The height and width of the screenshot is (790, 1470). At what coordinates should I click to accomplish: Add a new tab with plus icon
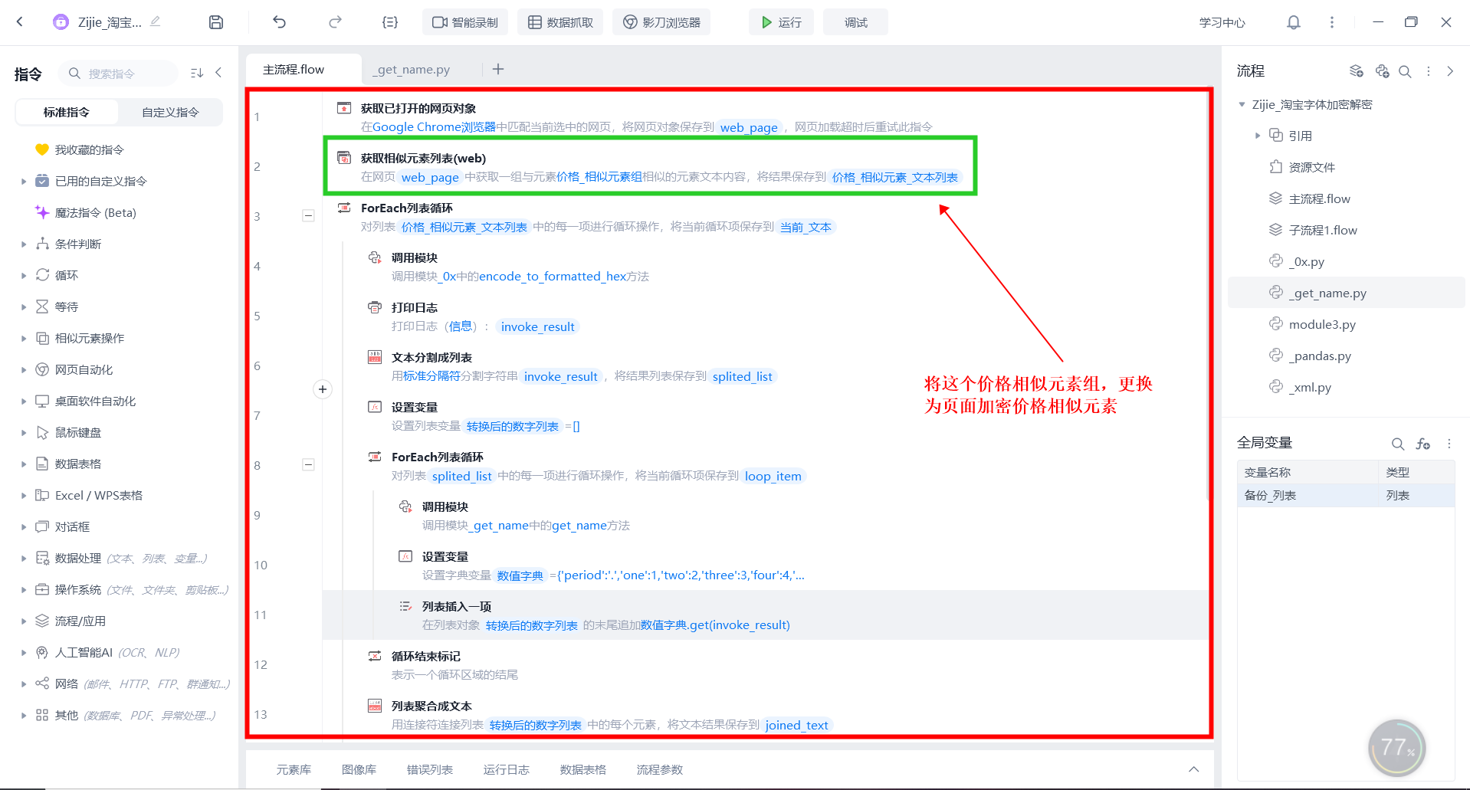point(498,69)
